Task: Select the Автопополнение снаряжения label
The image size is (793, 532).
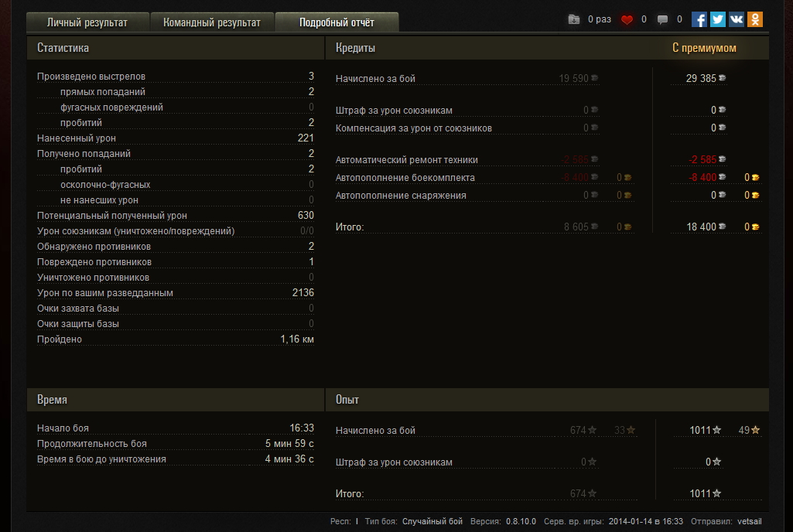Action: (401, 195)
